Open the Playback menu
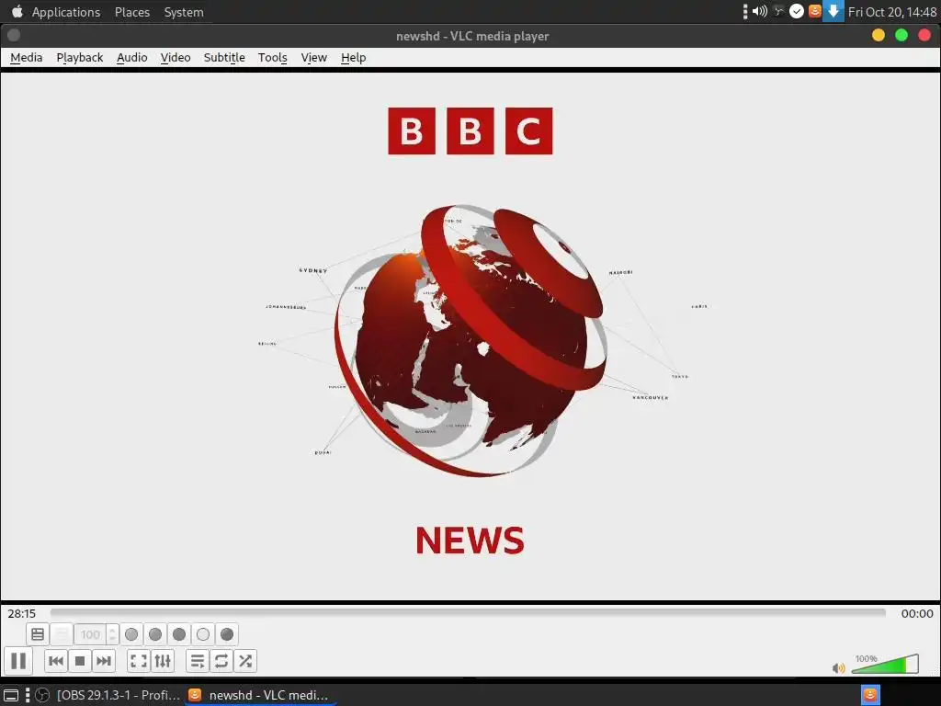The height and width of the screenshot is (706, 941). [80, 57]
